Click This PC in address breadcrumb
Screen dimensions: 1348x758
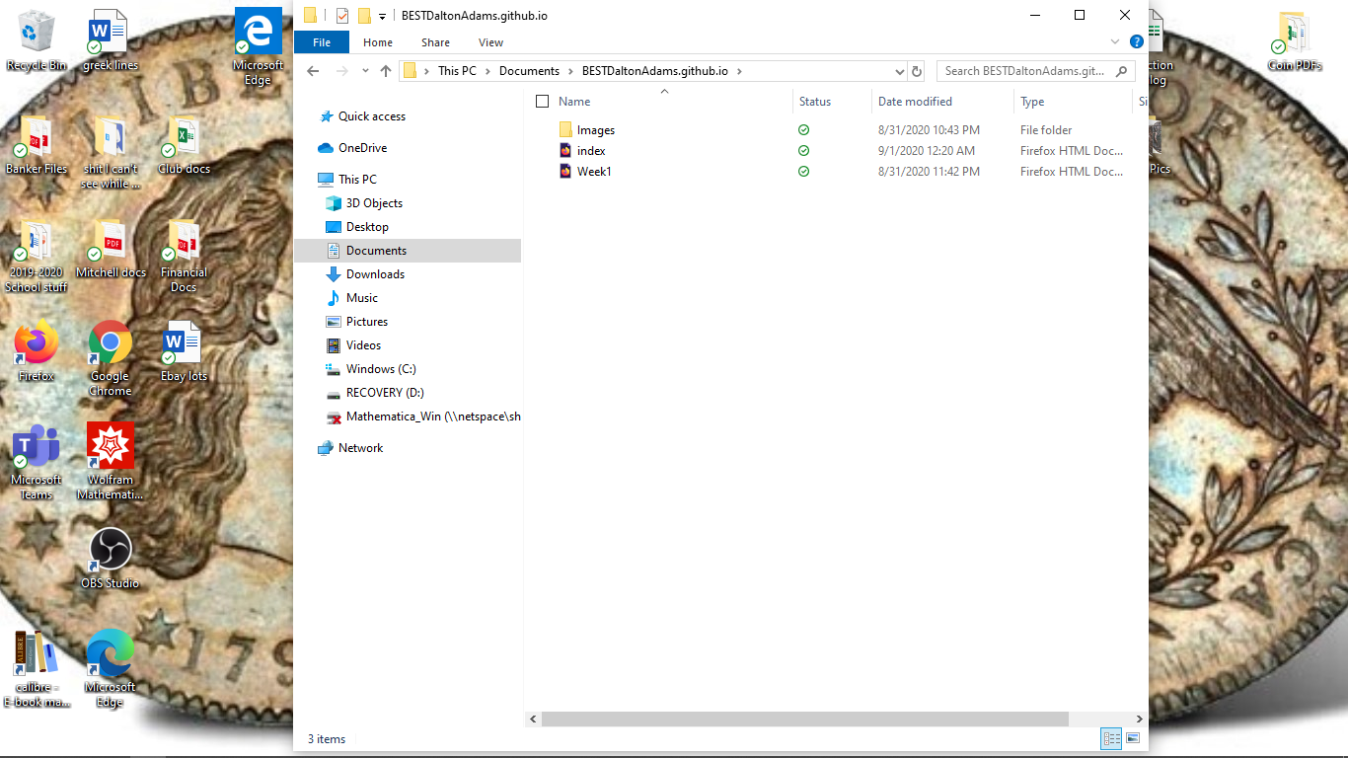click(457, 71)
